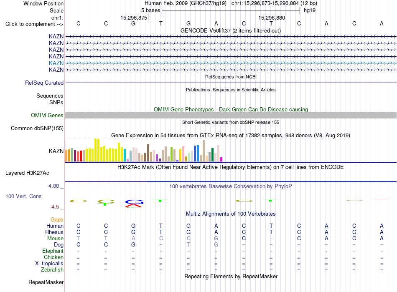Screen dimensions: 397x292
Task: Click the blue G PhyloP conservation logo
Action: pyautogui.click(x=135, y=202)
